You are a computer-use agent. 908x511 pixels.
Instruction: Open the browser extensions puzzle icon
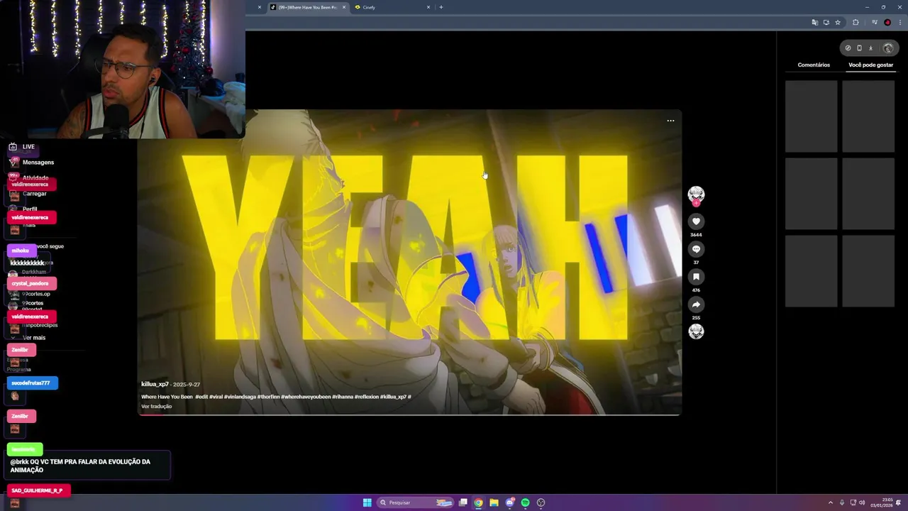[x=856, y=23]
